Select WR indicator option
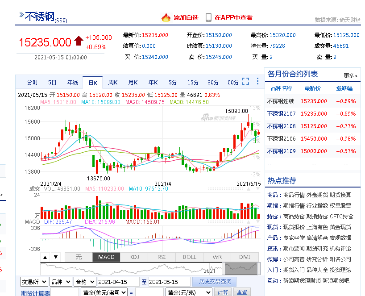Image resolution: width=365 pixels, height=296 pixels. (x=217, y=257)
